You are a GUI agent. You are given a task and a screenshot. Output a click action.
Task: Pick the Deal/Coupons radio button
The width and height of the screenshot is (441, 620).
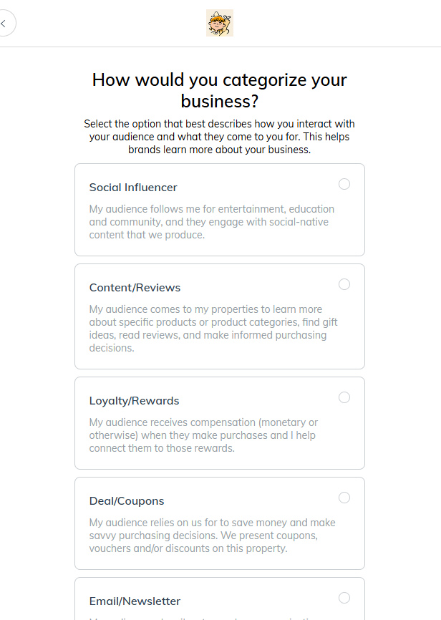pyautogui.click(x=344, y=498)
